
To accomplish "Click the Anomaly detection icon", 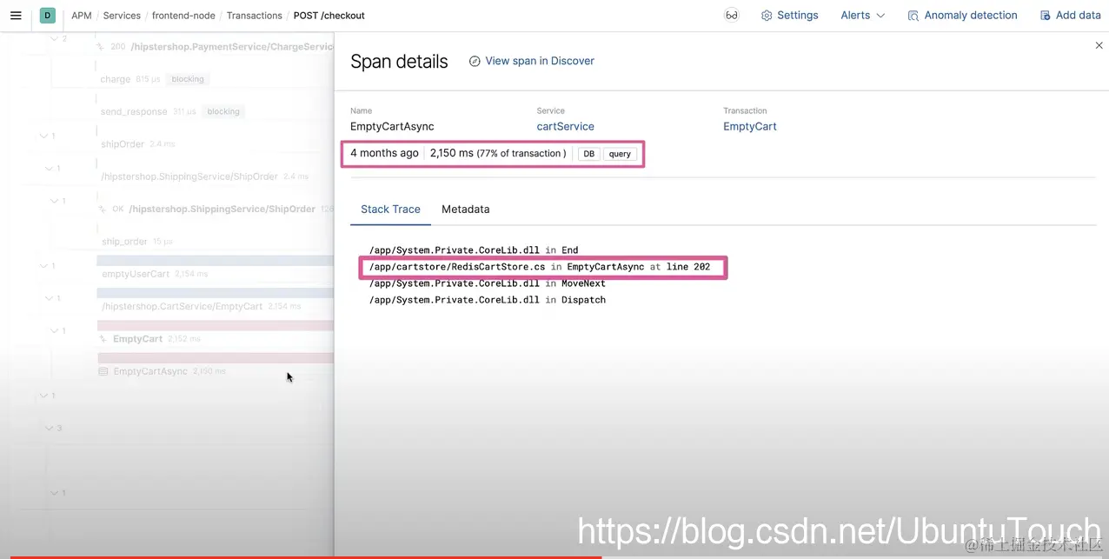I will 913,16.
